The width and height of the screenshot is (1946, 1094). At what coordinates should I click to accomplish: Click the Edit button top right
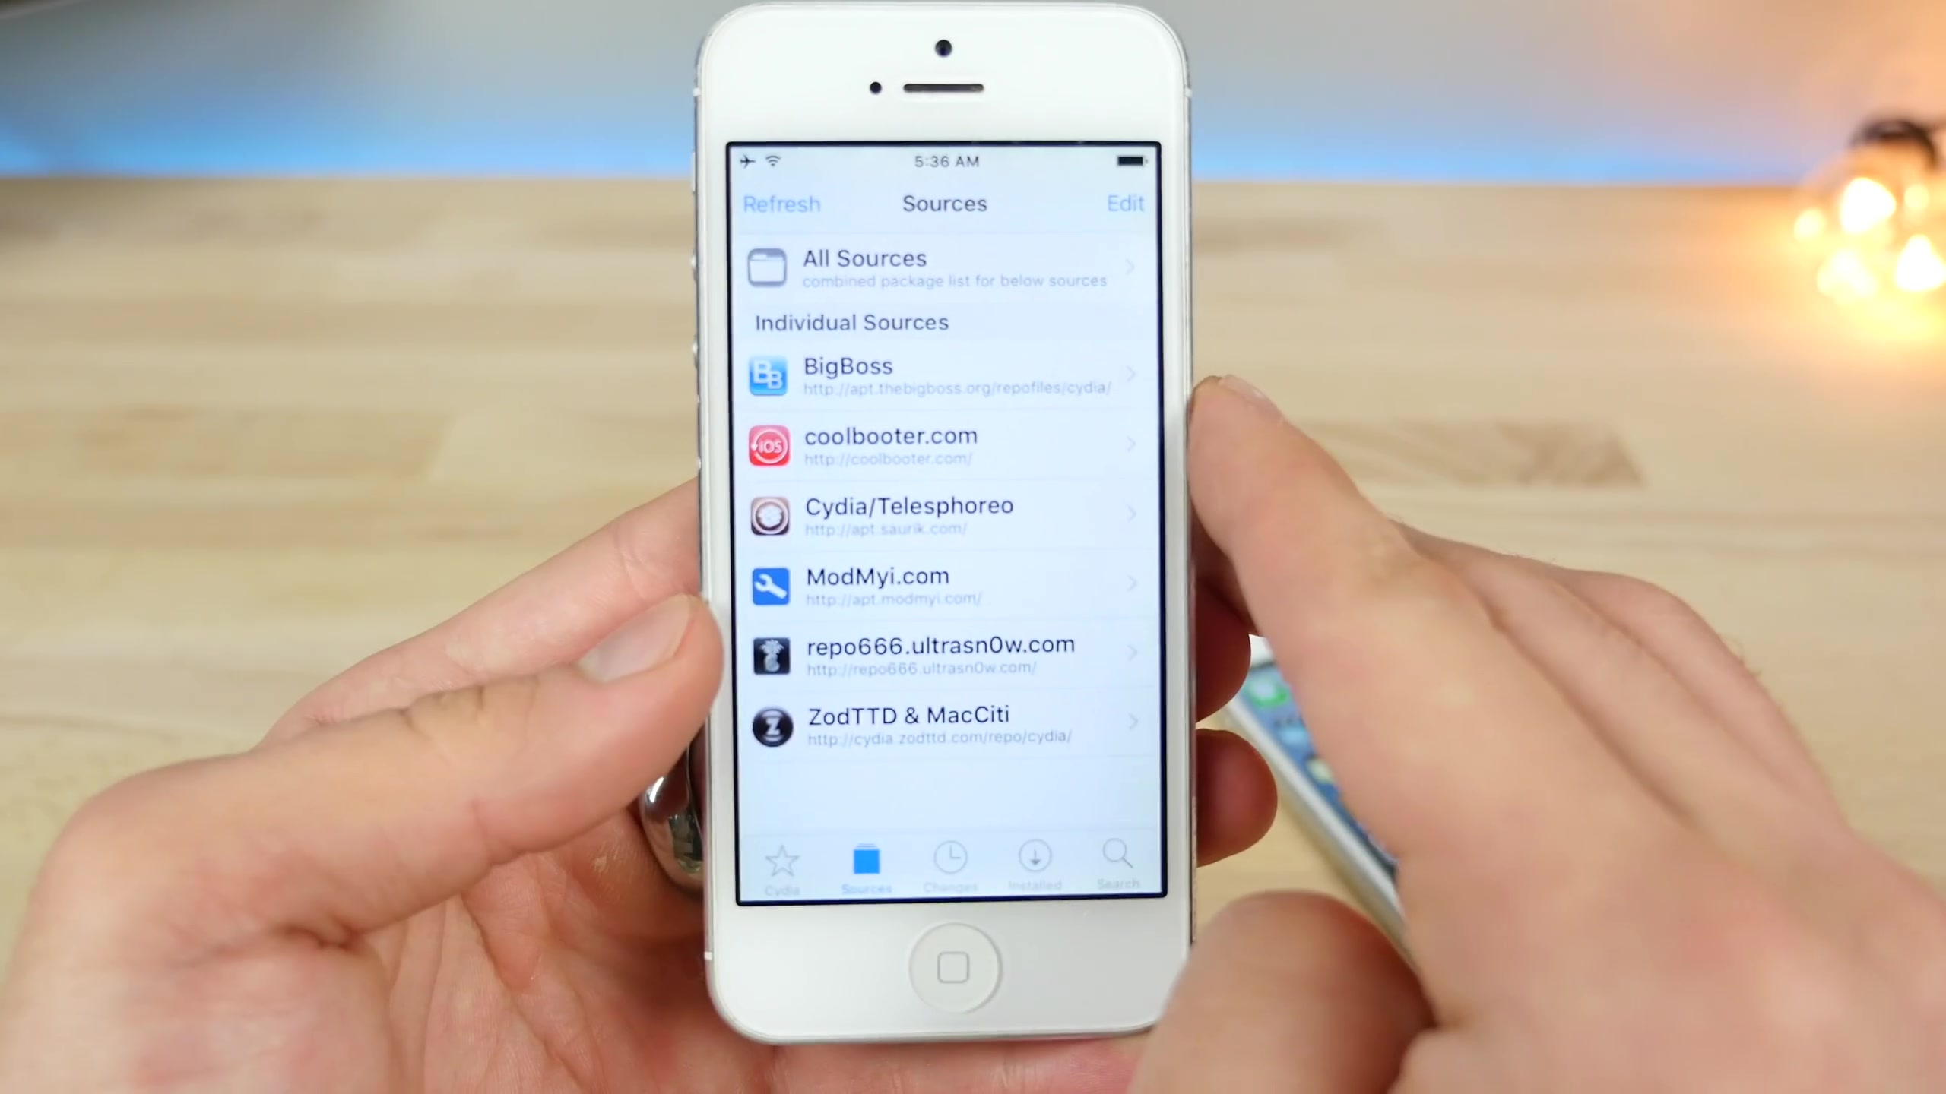pyautogui.click(x=1124, y=203)
